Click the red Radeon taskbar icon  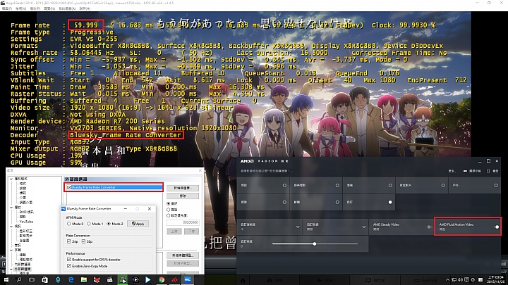click(x=174, y=280)
